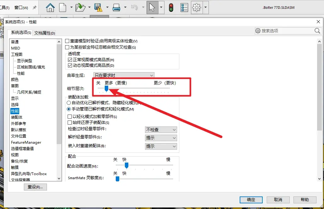Click the Print icon

[116, 8]
